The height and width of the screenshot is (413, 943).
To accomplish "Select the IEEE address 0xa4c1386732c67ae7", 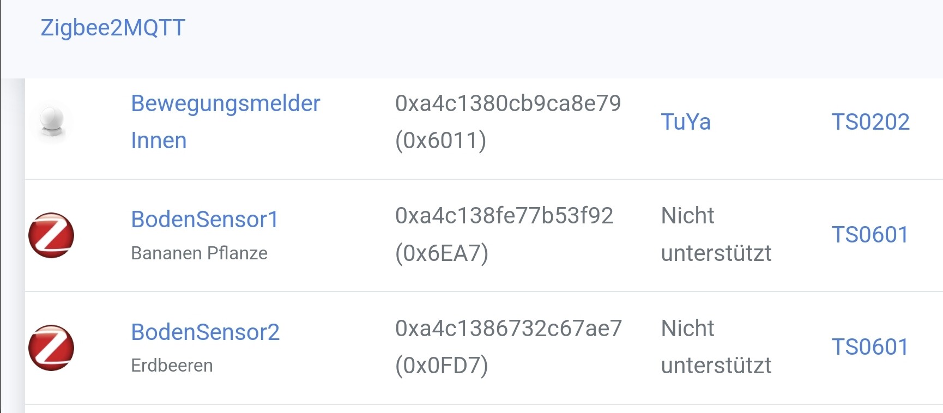I will click(x=509, y=328).
